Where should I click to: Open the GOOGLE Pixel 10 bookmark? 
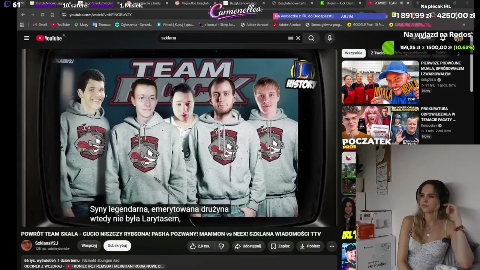click(366, 25)
